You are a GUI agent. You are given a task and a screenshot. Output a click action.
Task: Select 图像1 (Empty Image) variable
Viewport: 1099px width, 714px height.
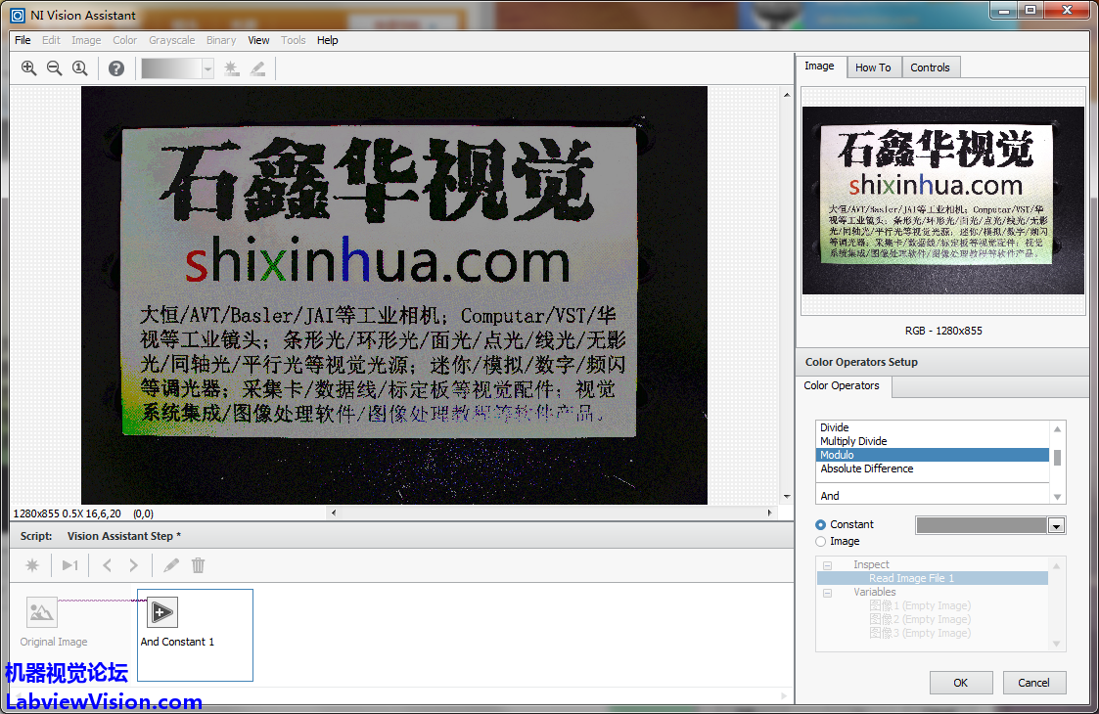[920, 605]
